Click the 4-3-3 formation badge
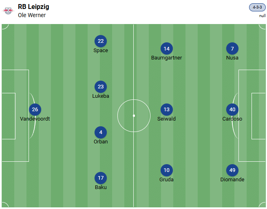This screenshot has height=209, width=267. click(257, 7)
